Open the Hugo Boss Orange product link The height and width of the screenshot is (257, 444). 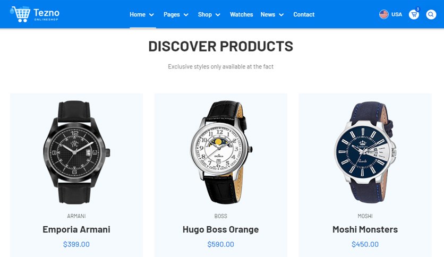point(220,229)
